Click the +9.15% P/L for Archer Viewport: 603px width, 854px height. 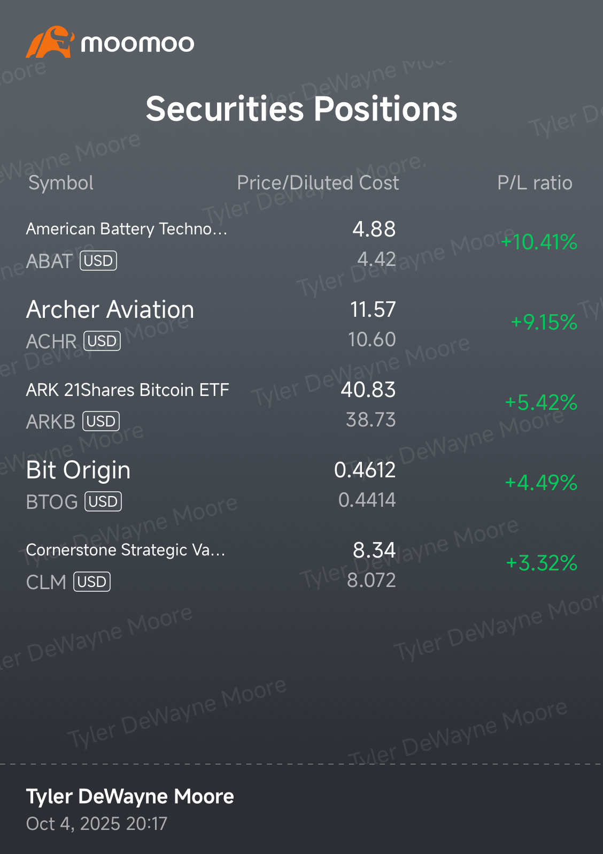[x=544, y=322]
